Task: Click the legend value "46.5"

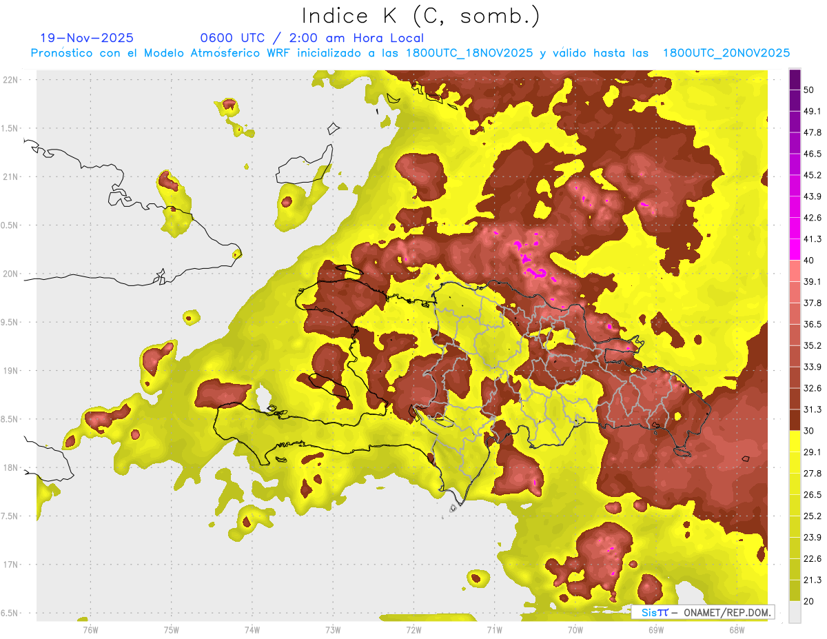Action: click(812, 154)
